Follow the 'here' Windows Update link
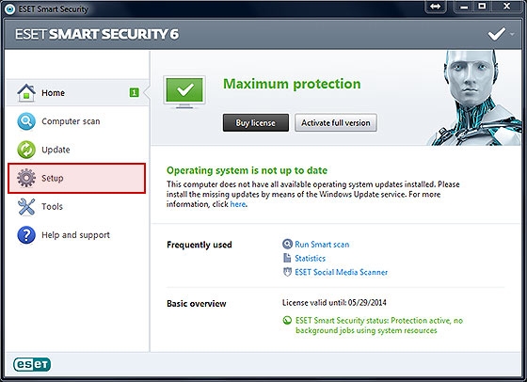 point(238,204)
